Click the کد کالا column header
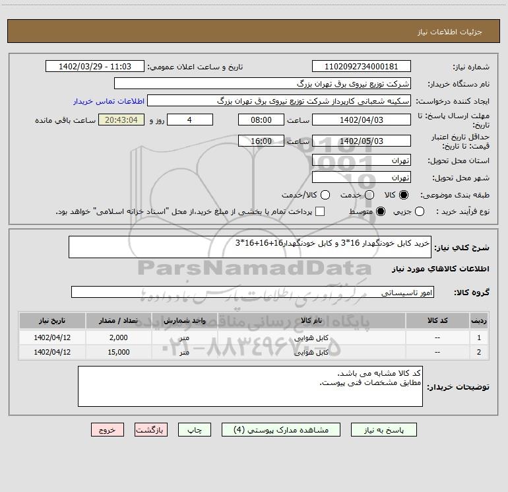 [437, 320]
